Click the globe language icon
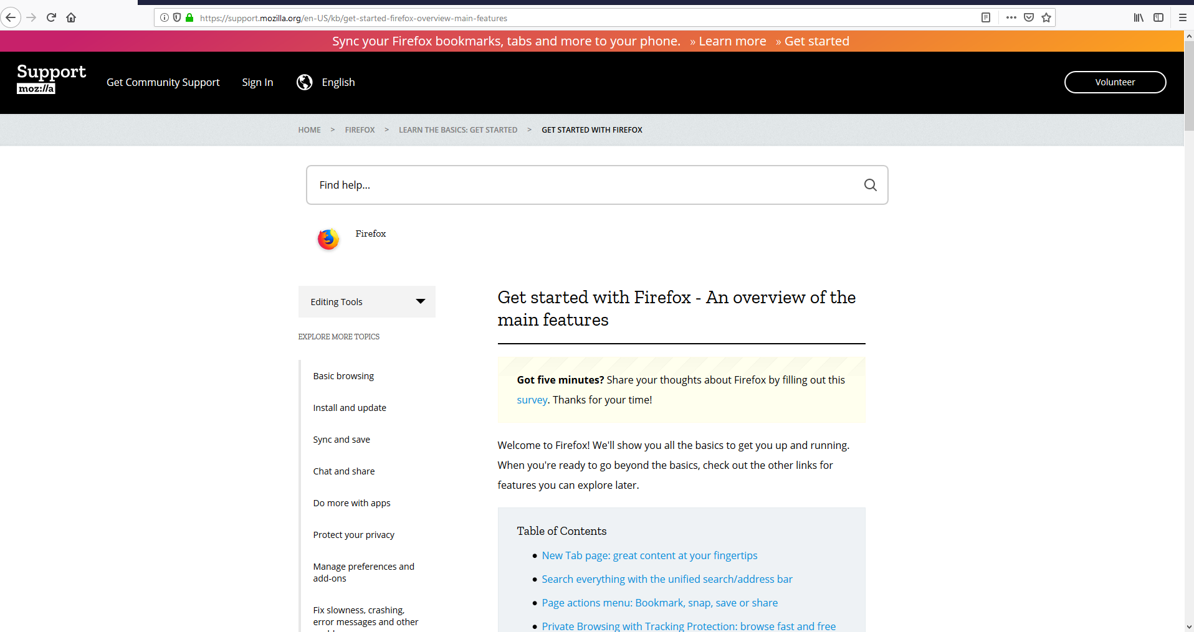The height and width of the screenshot is (632, 1194). 305,82
